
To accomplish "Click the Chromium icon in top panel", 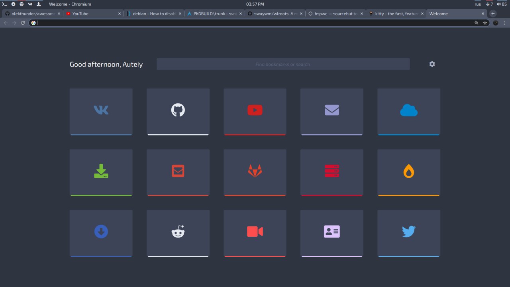I will click(22, 4).
